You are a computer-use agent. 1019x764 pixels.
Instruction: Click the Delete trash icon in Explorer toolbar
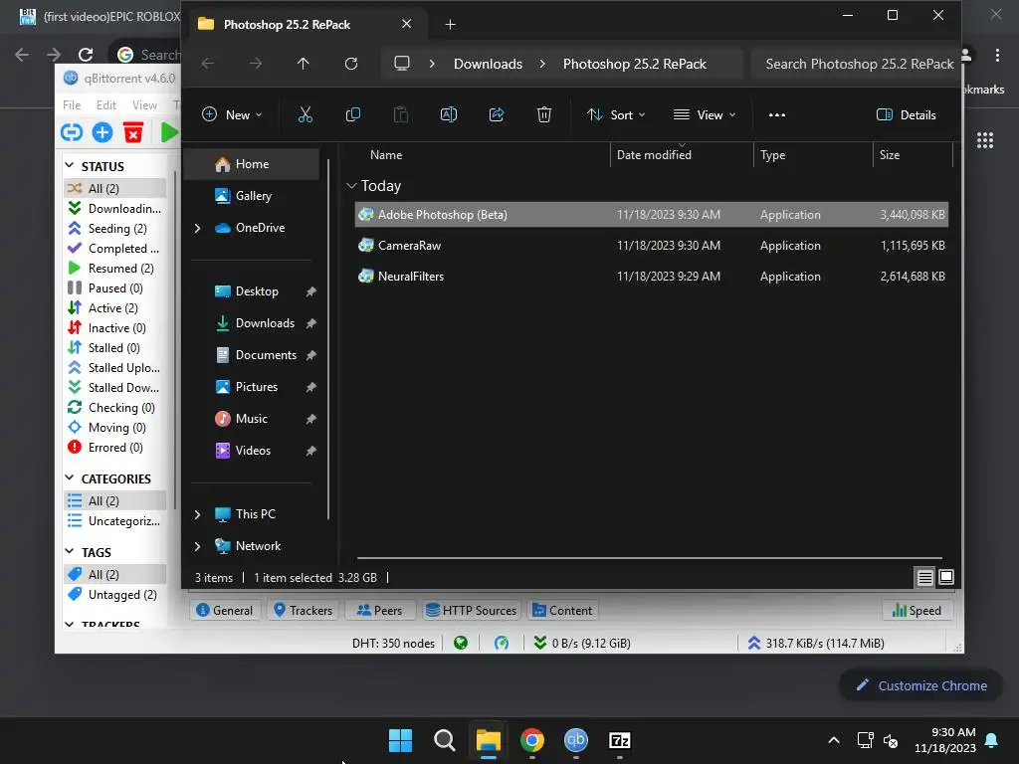click(x=544, y=115)
